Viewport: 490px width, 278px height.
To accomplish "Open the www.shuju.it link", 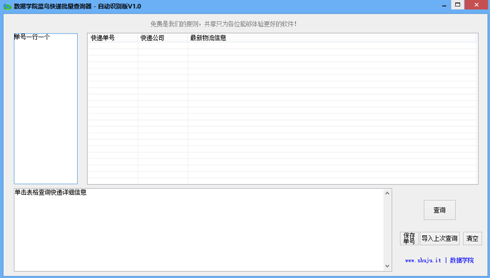I will pyautogui.click(x=423, y=260).
